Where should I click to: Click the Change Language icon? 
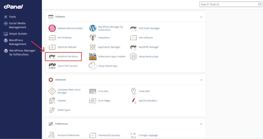point(133,135)
